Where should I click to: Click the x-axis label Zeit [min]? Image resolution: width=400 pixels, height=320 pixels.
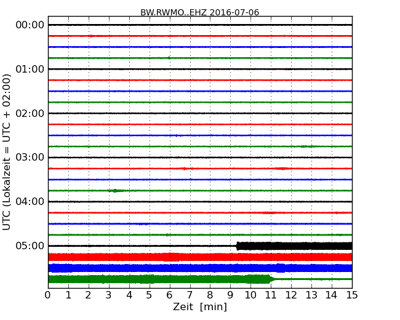(x=200, y=306)
